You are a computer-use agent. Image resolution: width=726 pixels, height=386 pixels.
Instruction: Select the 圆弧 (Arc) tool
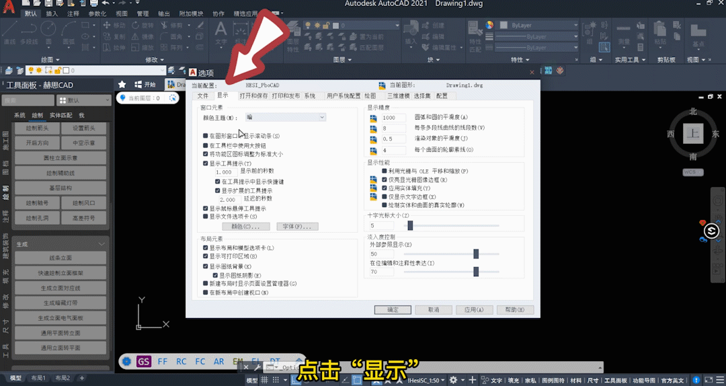click(x=69, y=32)
